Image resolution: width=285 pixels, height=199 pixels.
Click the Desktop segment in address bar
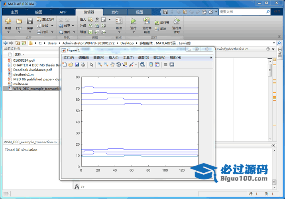click(x=127, y=43)
